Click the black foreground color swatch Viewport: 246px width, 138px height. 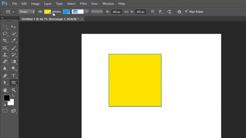(7, 98)
